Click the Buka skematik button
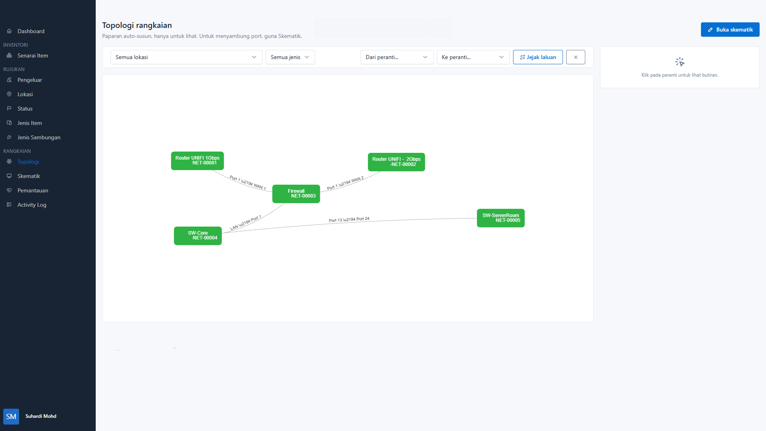This screenshot has height=431, width=766. (x=730, y=30)
